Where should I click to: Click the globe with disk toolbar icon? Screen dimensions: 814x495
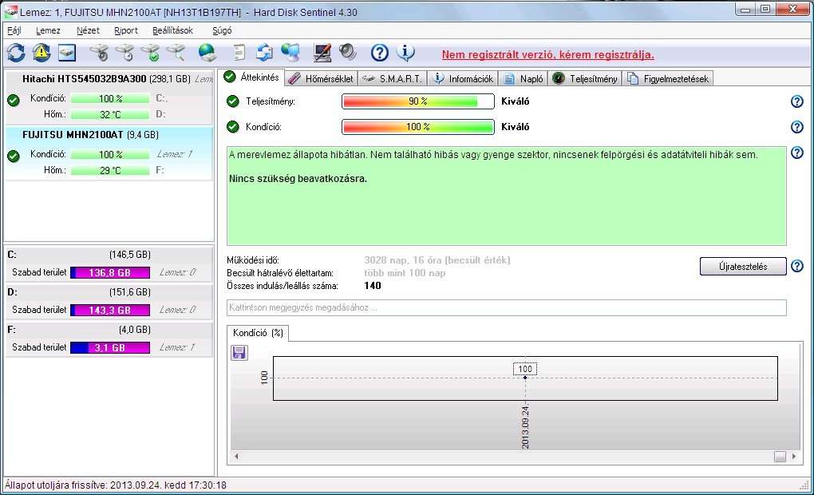click(x=207, y=53)
